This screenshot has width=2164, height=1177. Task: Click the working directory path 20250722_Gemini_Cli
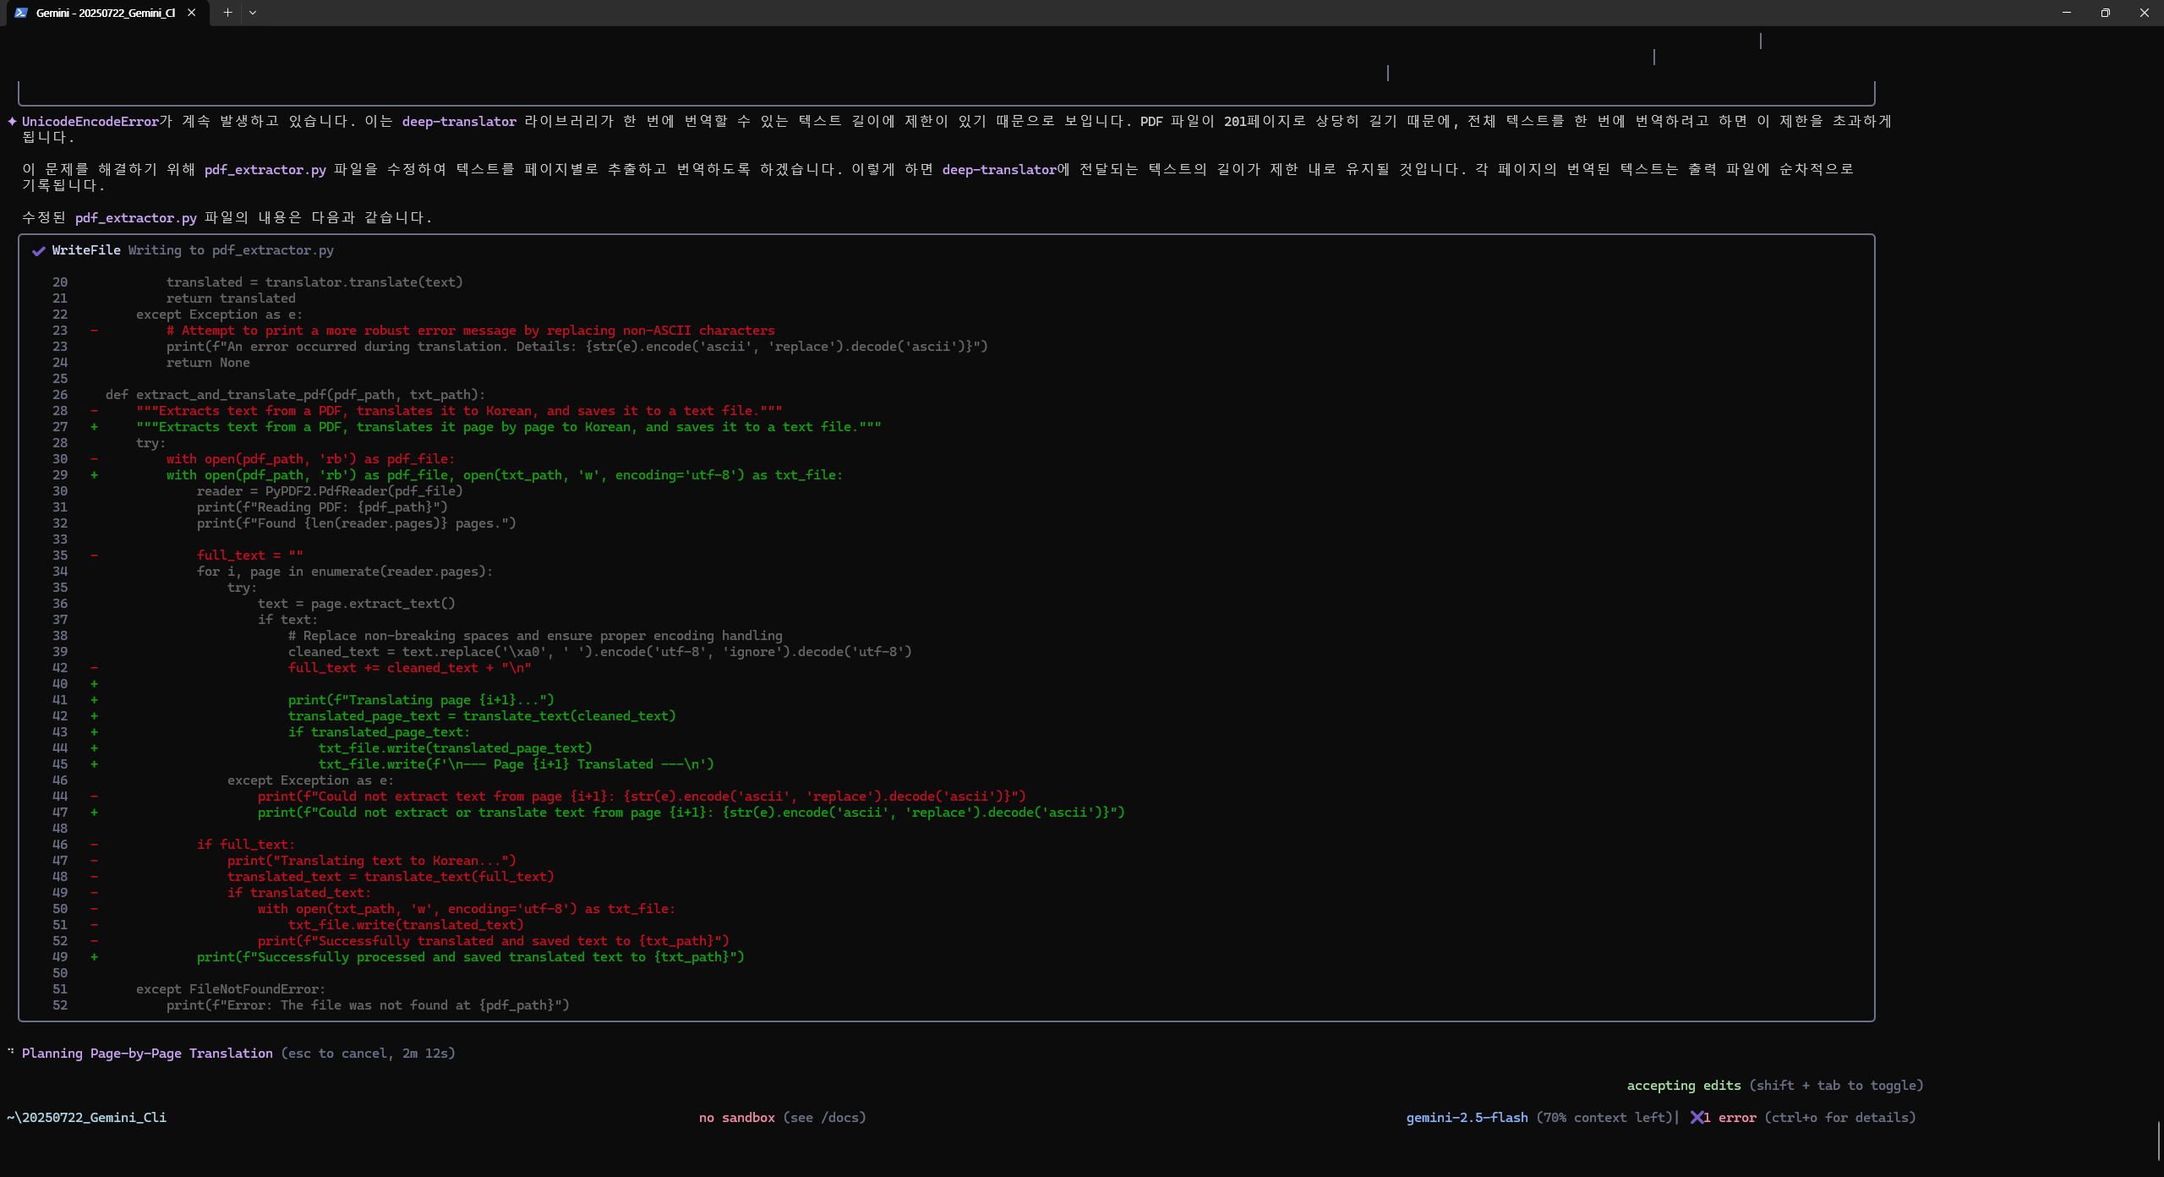coord(87,1118)
